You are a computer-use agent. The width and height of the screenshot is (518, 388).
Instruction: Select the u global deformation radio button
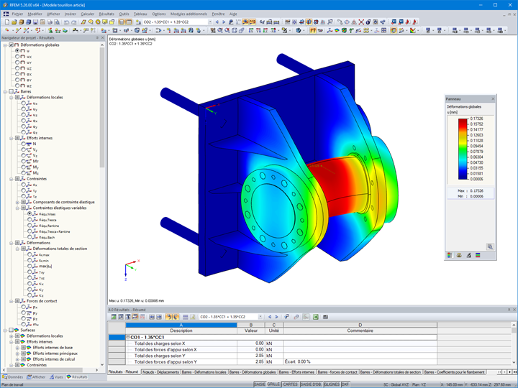[17, 51]
